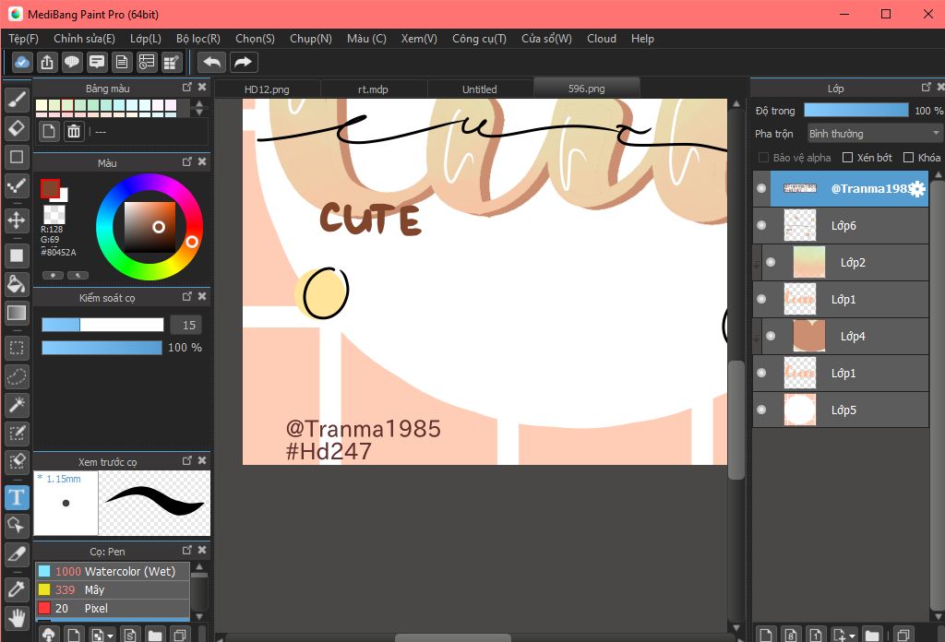
Task: Open the Cửa sổ(W) window menu
Action: [546, 39]
